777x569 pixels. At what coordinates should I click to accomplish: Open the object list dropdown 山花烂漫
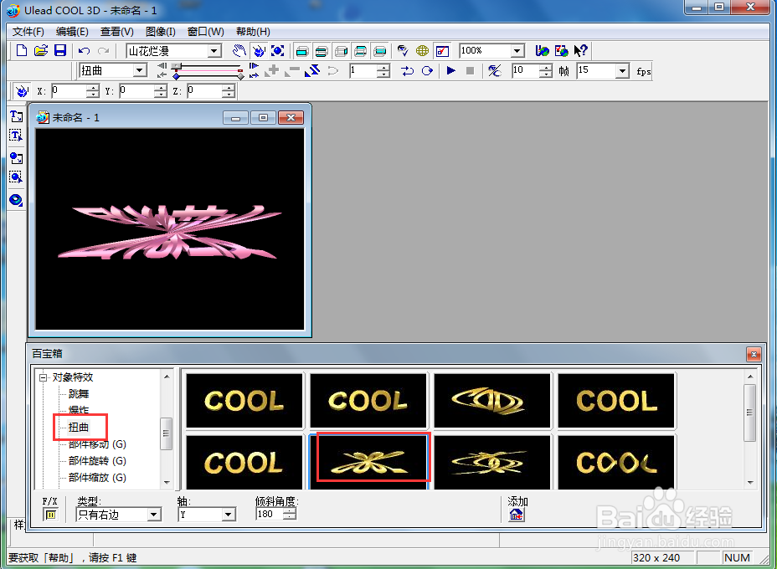[x=214, y=50]
